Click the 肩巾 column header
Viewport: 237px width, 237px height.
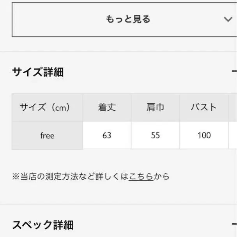(x=155, y=108)
